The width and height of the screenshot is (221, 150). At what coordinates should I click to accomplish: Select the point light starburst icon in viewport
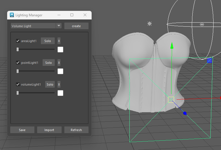pyautogui.click(x=149, y=23)
